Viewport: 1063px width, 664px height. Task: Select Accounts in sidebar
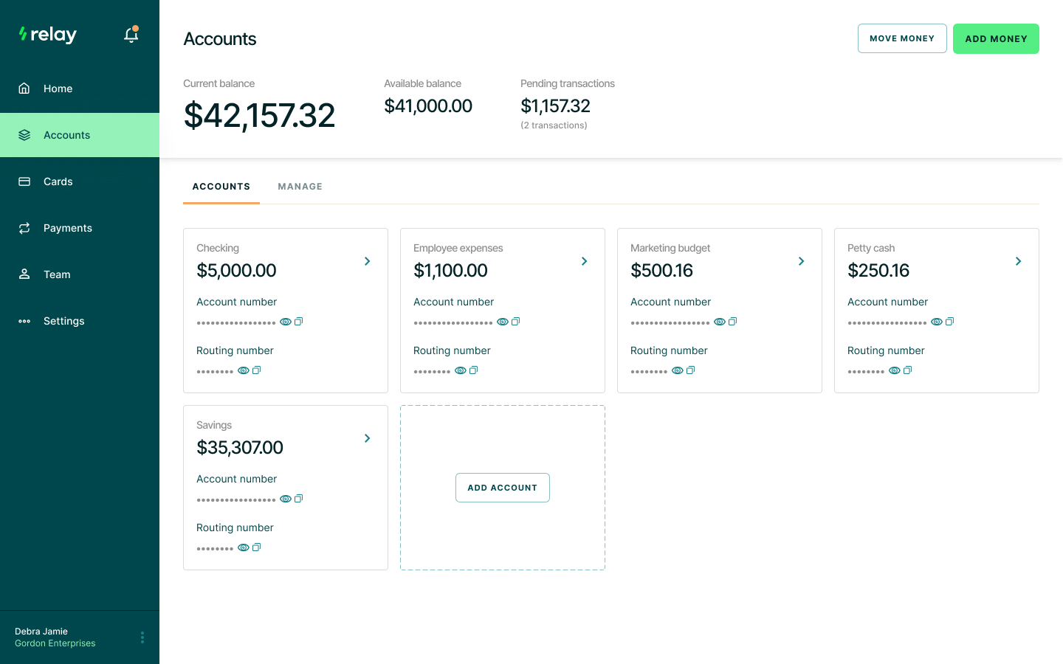80,135
